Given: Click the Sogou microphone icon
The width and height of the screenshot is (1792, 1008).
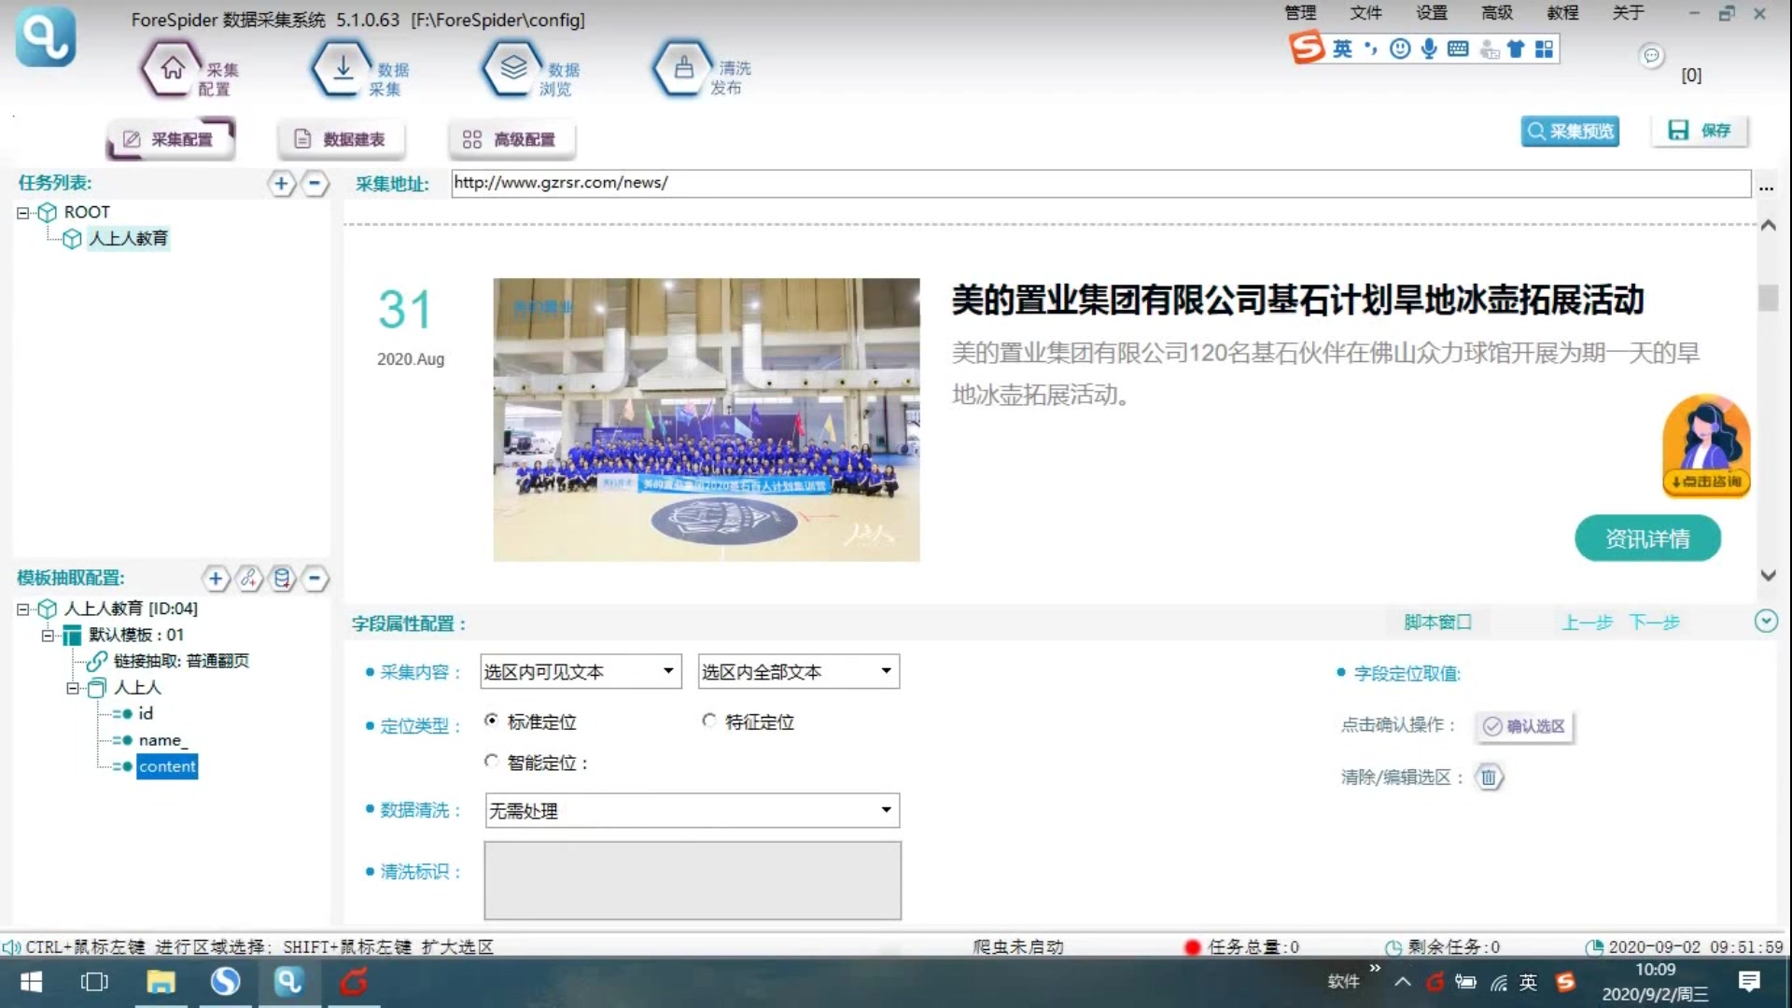Looking at the screenshot, I should [1429, 49].
